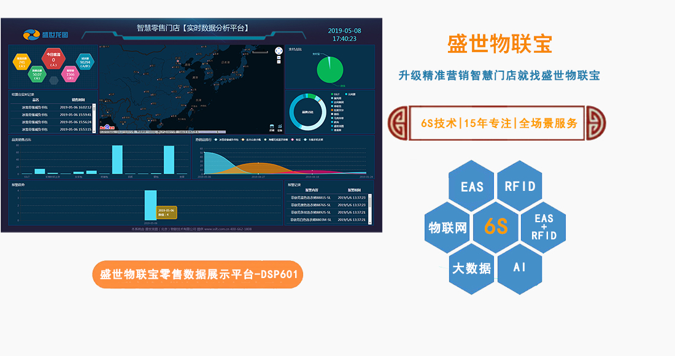
Task: Select the RFID hexagon tile
Action: [x=520, y=186]
